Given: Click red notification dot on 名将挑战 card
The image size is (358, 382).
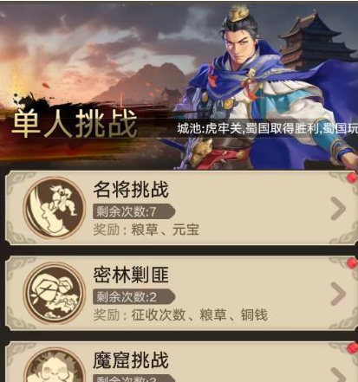Looking at the screenshot, I should coord(352,178).
